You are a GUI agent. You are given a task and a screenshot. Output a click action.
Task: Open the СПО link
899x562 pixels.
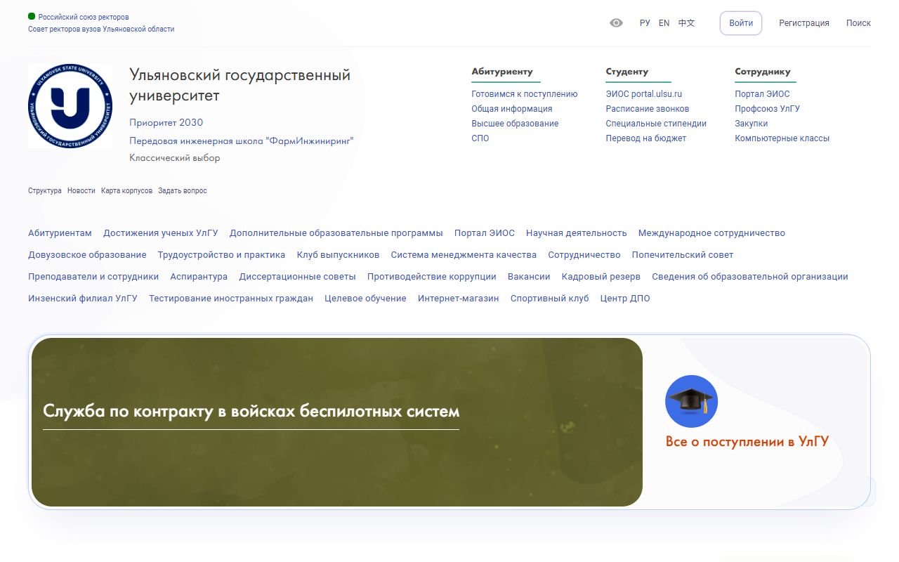coord(480,138)
